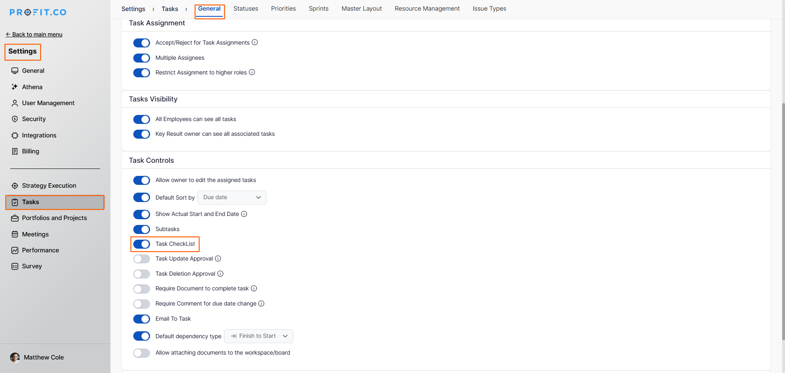
Task: Click info icon next to Restrict Assignment to higher roles
Action: click(252, 72)
